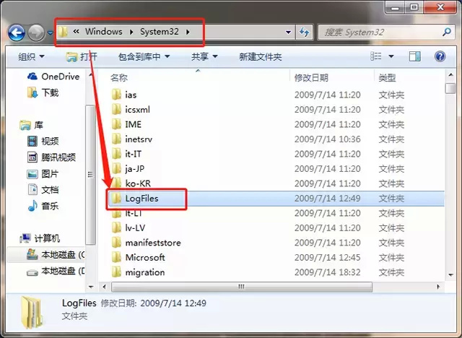Show hidden path levels with double chevron
The height and width of the screenshot is (338, 462).
point(76,32)
